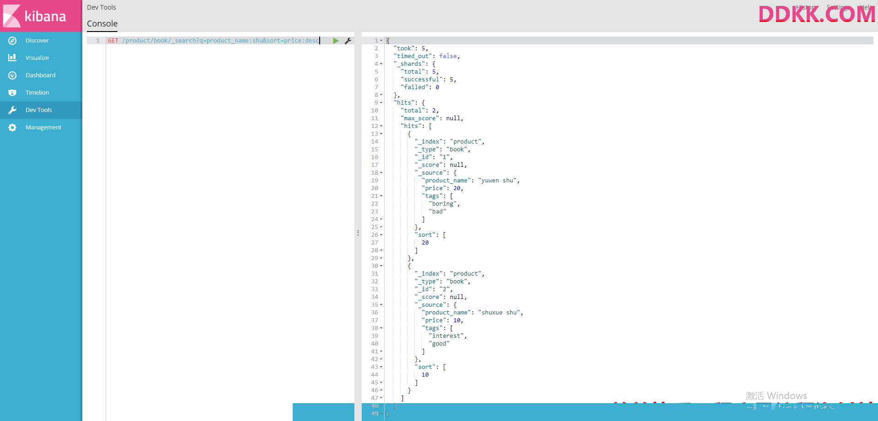Open Visualize bar chart icon
The height and width of the screenshot is (421, 878).
pos(12,58)
